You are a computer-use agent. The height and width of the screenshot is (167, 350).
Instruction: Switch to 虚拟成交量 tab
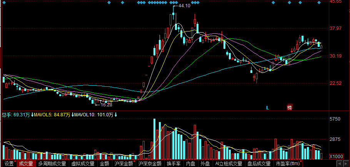[x=83, y=164]
